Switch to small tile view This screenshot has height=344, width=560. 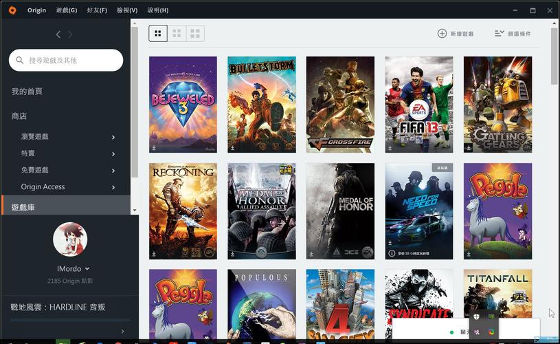coord(158,34)
